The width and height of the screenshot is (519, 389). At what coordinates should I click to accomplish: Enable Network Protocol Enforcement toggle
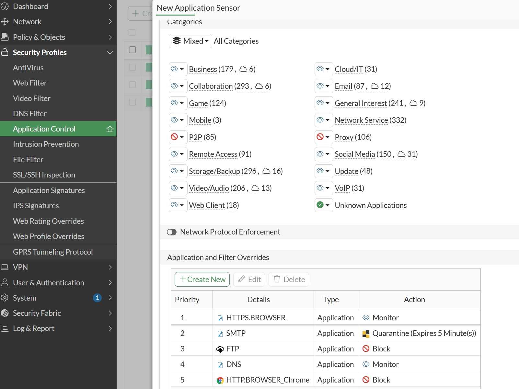172,232
